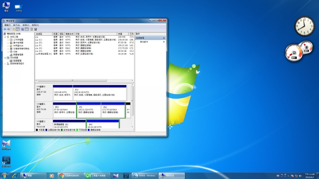The width and height of the screenshot is (319, 179).
Task: Select the (G:) 172.79 GB RAW partition block
Action: tap(113, 110)
